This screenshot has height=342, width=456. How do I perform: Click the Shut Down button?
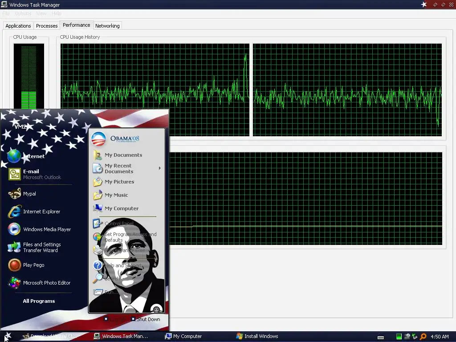coord(146,319)
